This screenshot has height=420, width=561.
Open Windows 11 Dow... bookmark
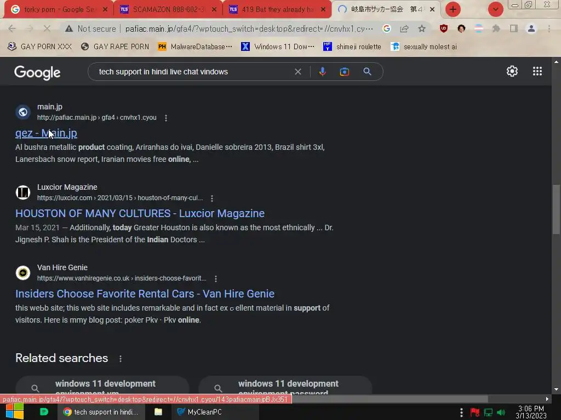coord(278,47)
